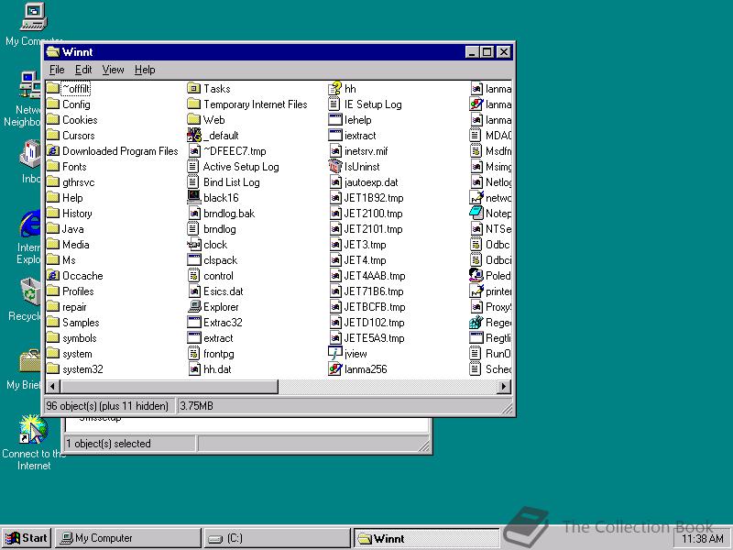Select the hh help application icon

[x=335, y=88]
